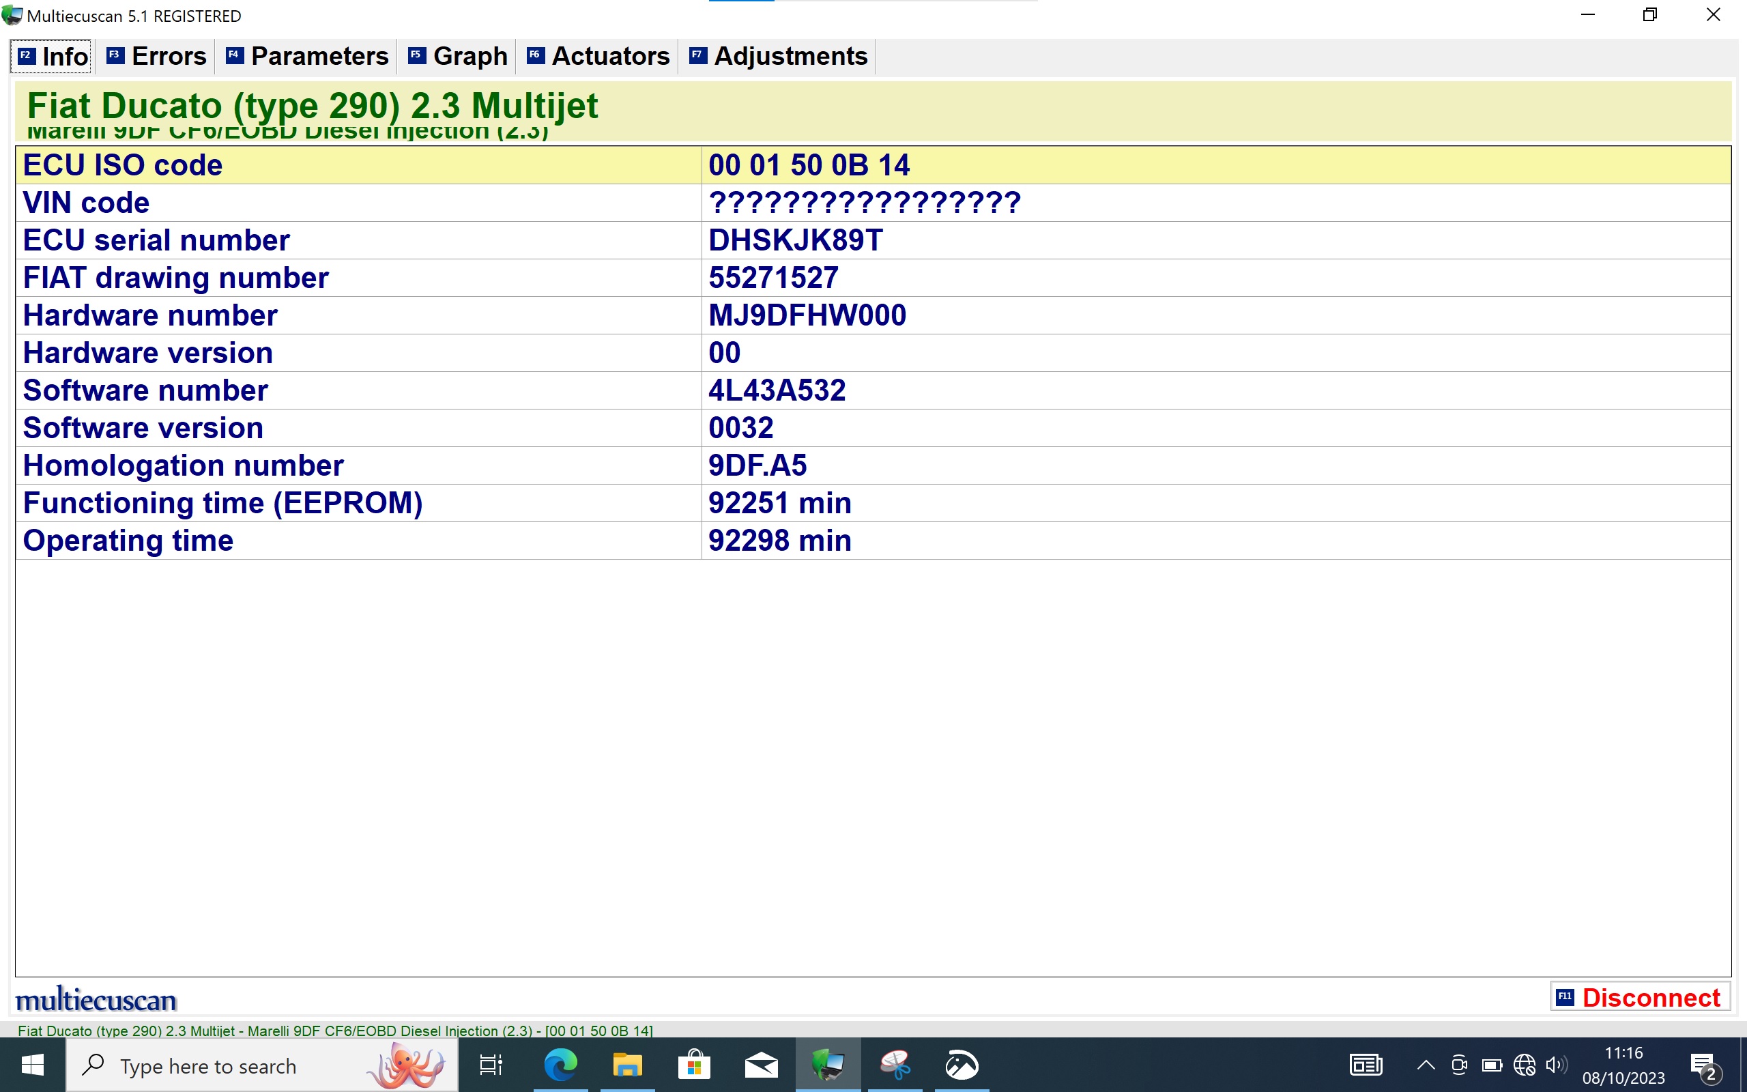
Task: Click drawing number 55271527
Action: (774, 278)
